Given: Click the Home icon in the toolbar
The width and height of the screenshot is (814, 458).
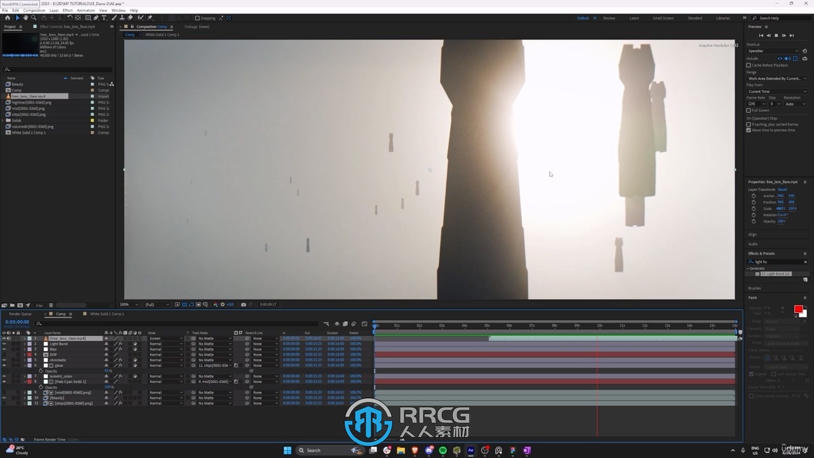Looking at the screenshot, I should pyautogui.click(x=8, y=18).
